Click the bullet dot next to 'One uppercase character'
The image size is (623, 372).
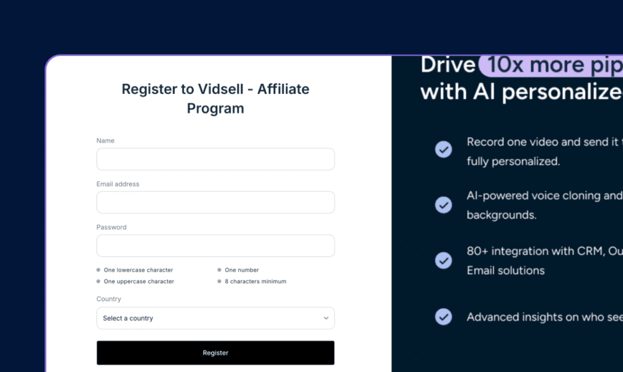coord(99,282)
